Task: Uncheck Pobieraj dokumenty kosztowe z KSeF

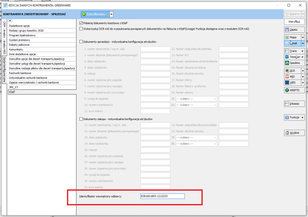Action: [x=81, y=23]
